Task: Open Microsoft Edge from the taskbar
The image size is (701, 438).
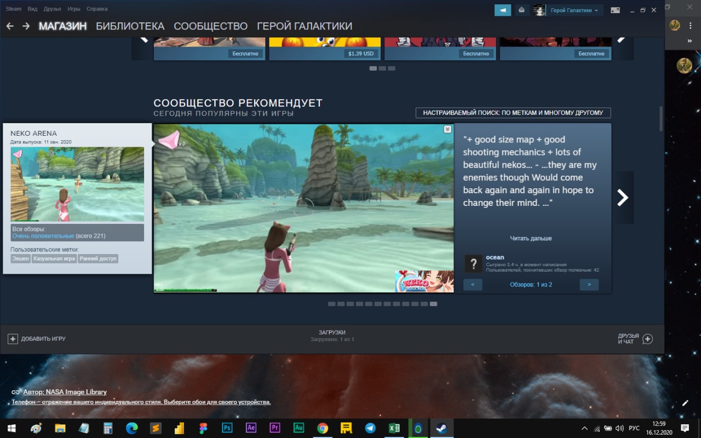Action: 132,428
